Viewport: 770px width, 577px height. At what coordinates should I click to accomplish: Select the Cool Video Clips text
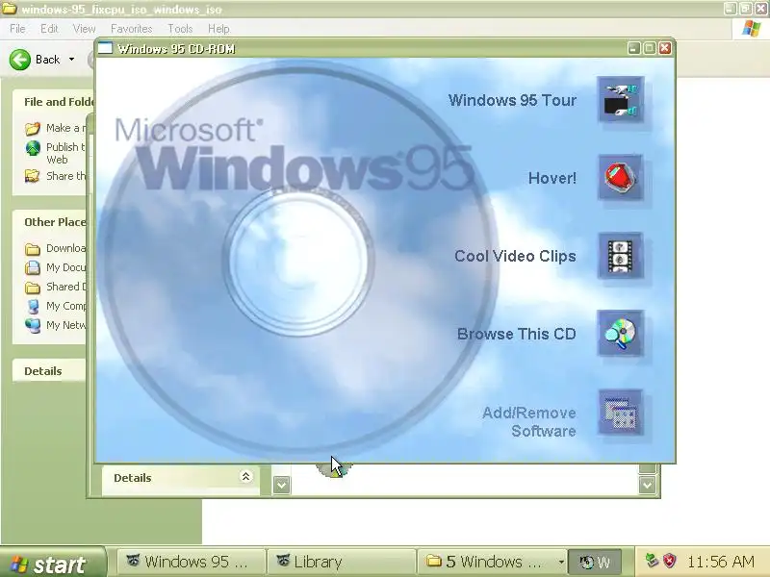click(515, 256)
